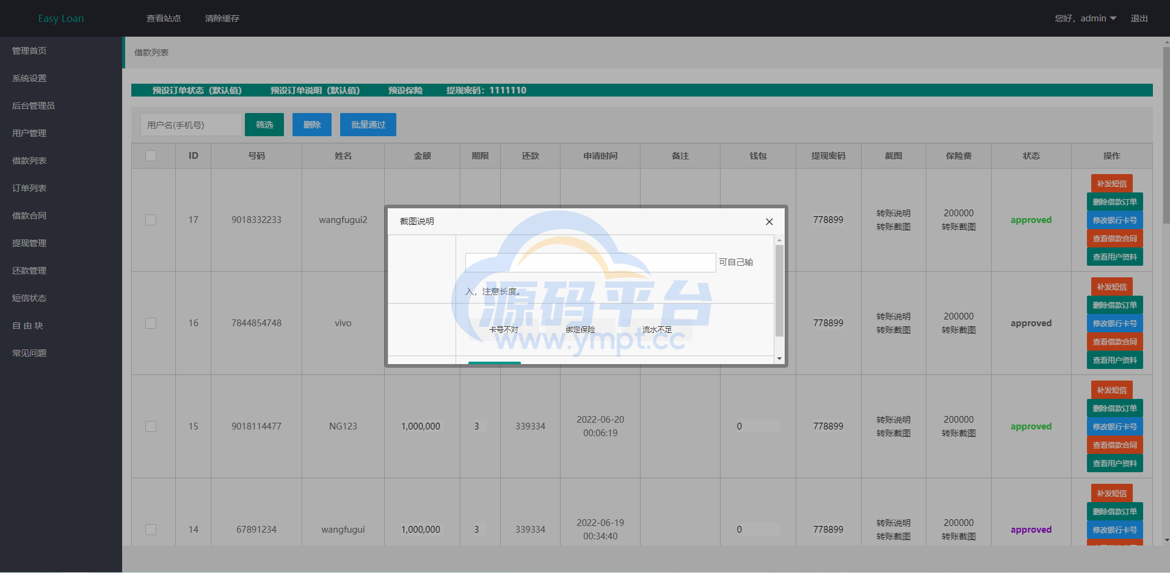Click 补发短信 for row 17
1170x573 pixels.
pos(1112,183)
